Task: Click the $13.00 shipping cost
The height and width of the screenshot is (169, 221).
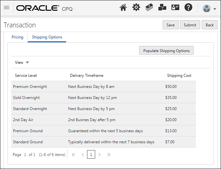Action: point(171,131)
